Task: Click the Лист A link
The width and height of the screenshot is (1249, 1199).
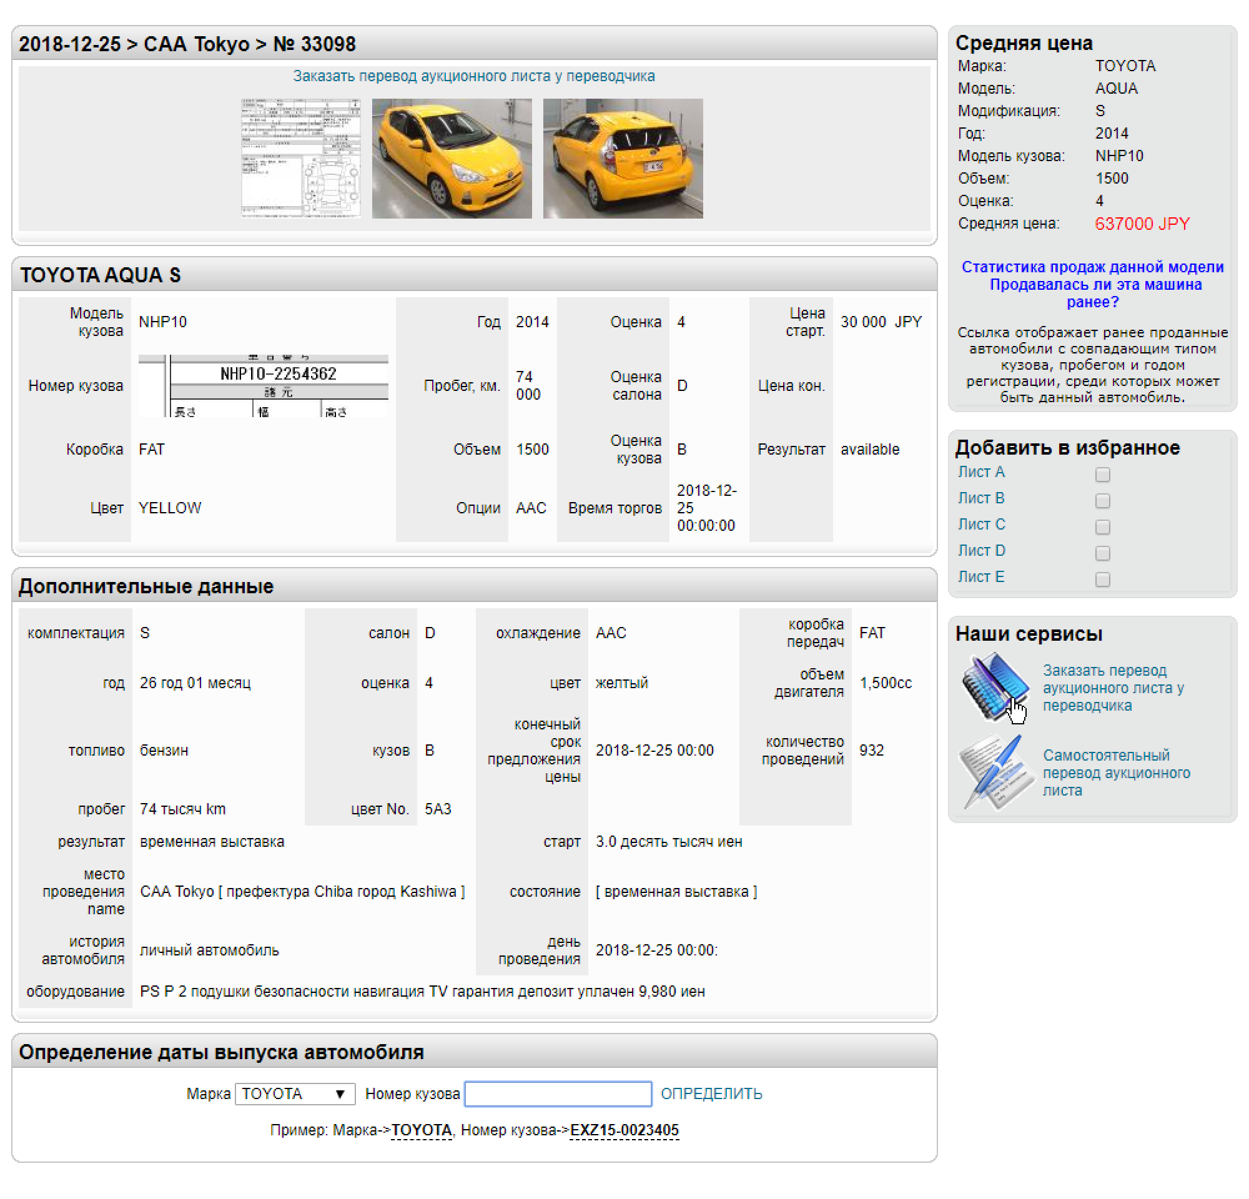Action: pos(980,471)
